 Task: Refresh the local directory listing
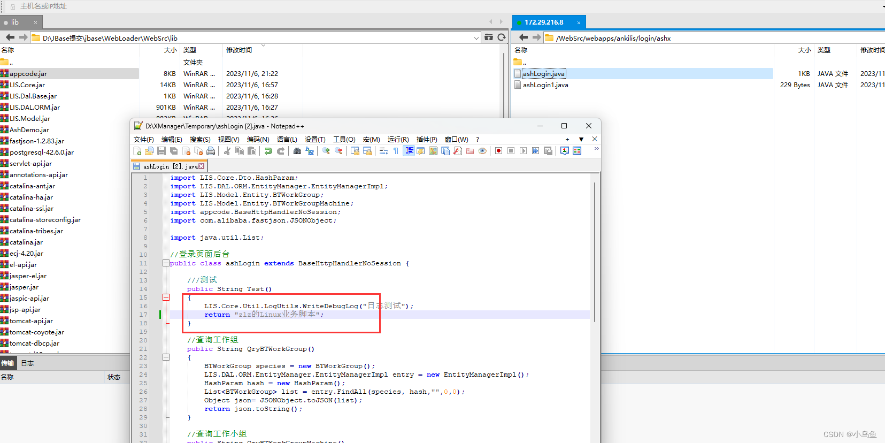502,37
